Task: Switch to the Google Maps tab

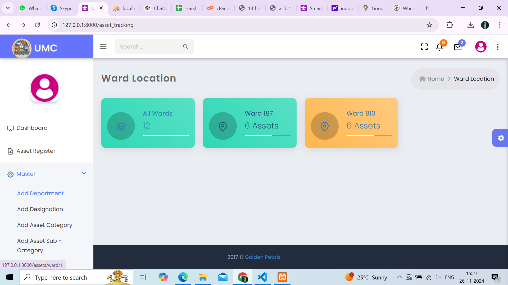Action: coord(374,8)
